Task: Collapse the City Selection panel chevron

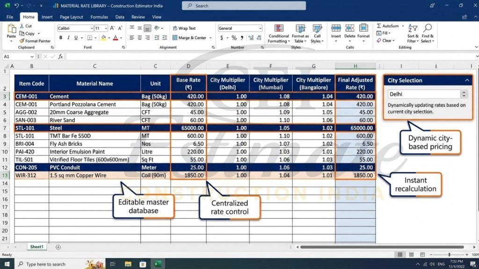Action: tap(467, 80)
